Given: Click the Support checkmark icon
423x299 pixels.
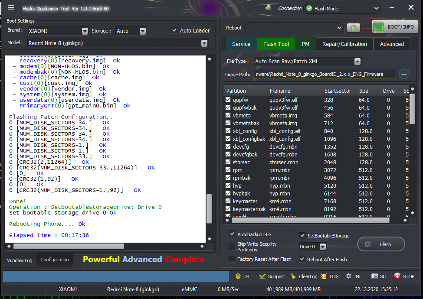Looking at the screenshot, I should click(x=262, y=276).
